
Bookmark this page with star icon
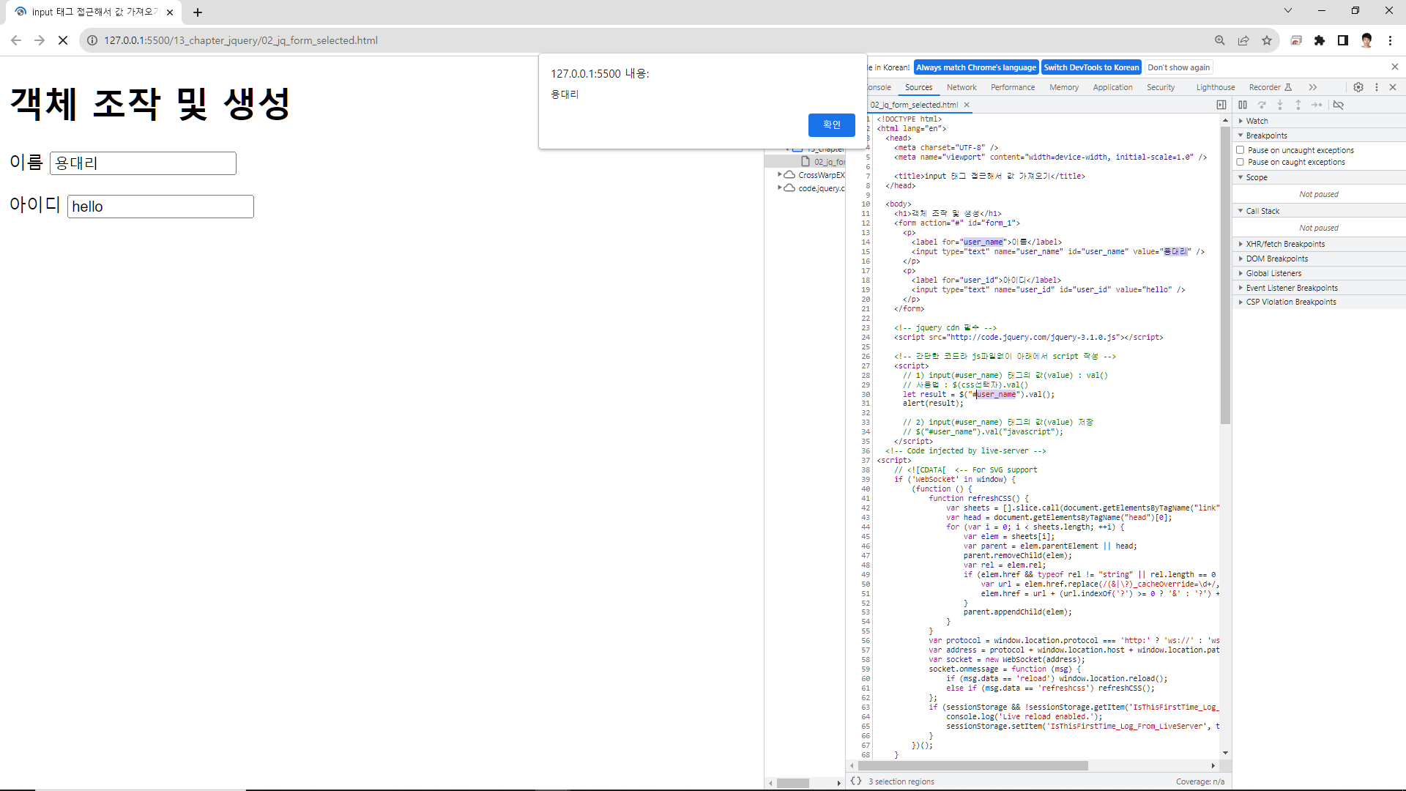coord(1267,40)
